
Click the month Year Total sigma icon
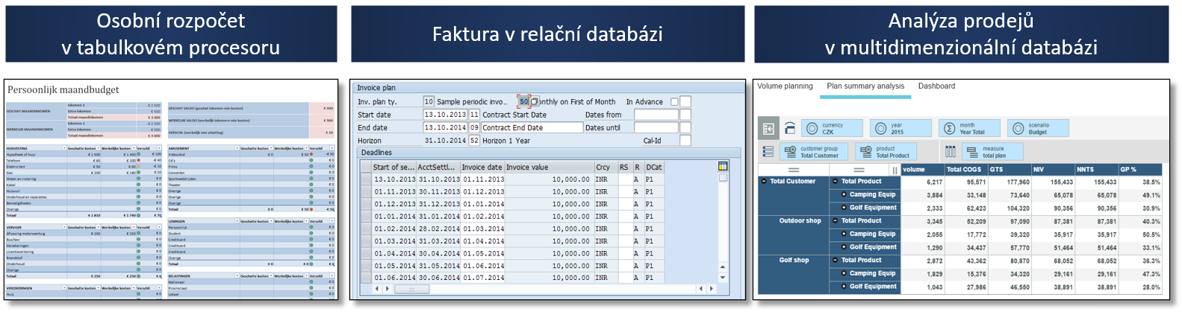949,128
